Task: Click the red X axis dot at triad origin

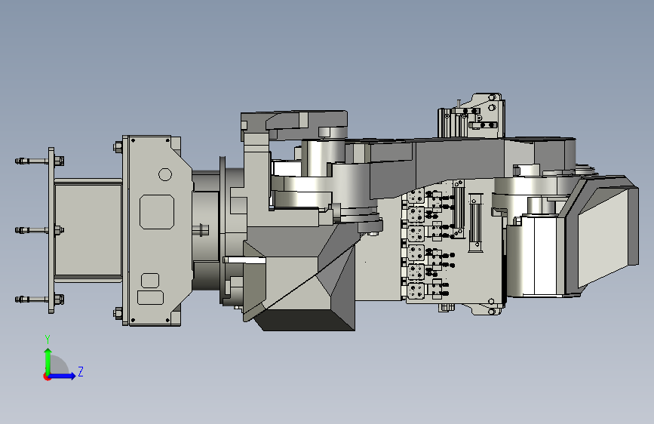Action: 46,377
